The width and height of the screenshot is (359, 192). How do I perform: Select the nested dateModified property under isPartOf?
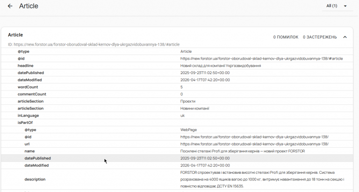36,165
